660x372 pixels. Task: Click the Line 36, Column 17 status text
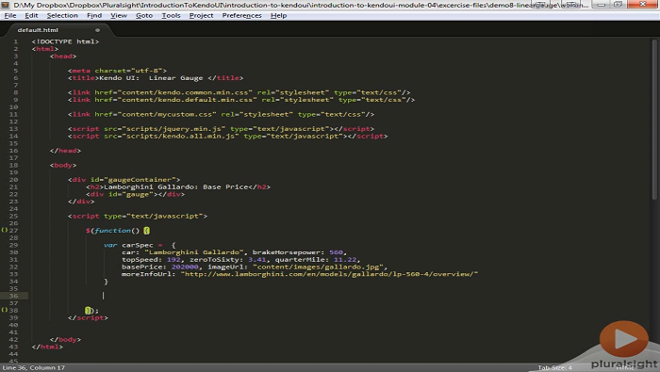point(34,368)
